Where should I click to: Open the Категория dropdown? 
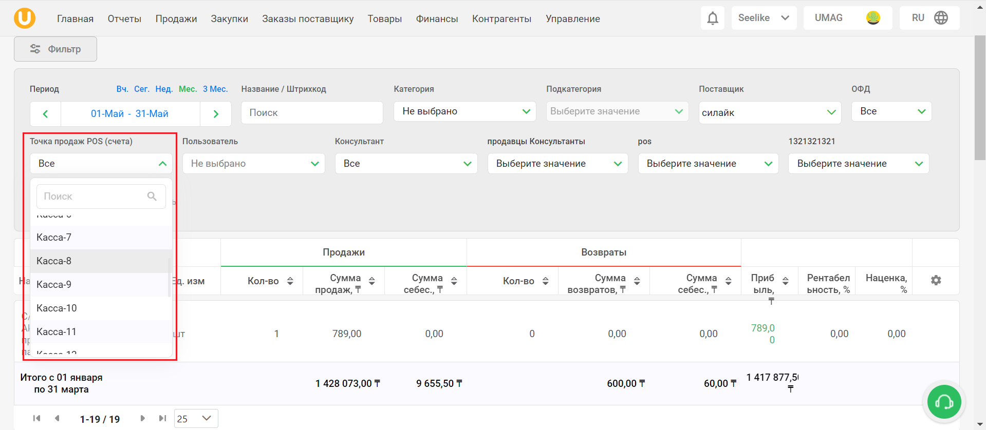click(x=465, y=111)
